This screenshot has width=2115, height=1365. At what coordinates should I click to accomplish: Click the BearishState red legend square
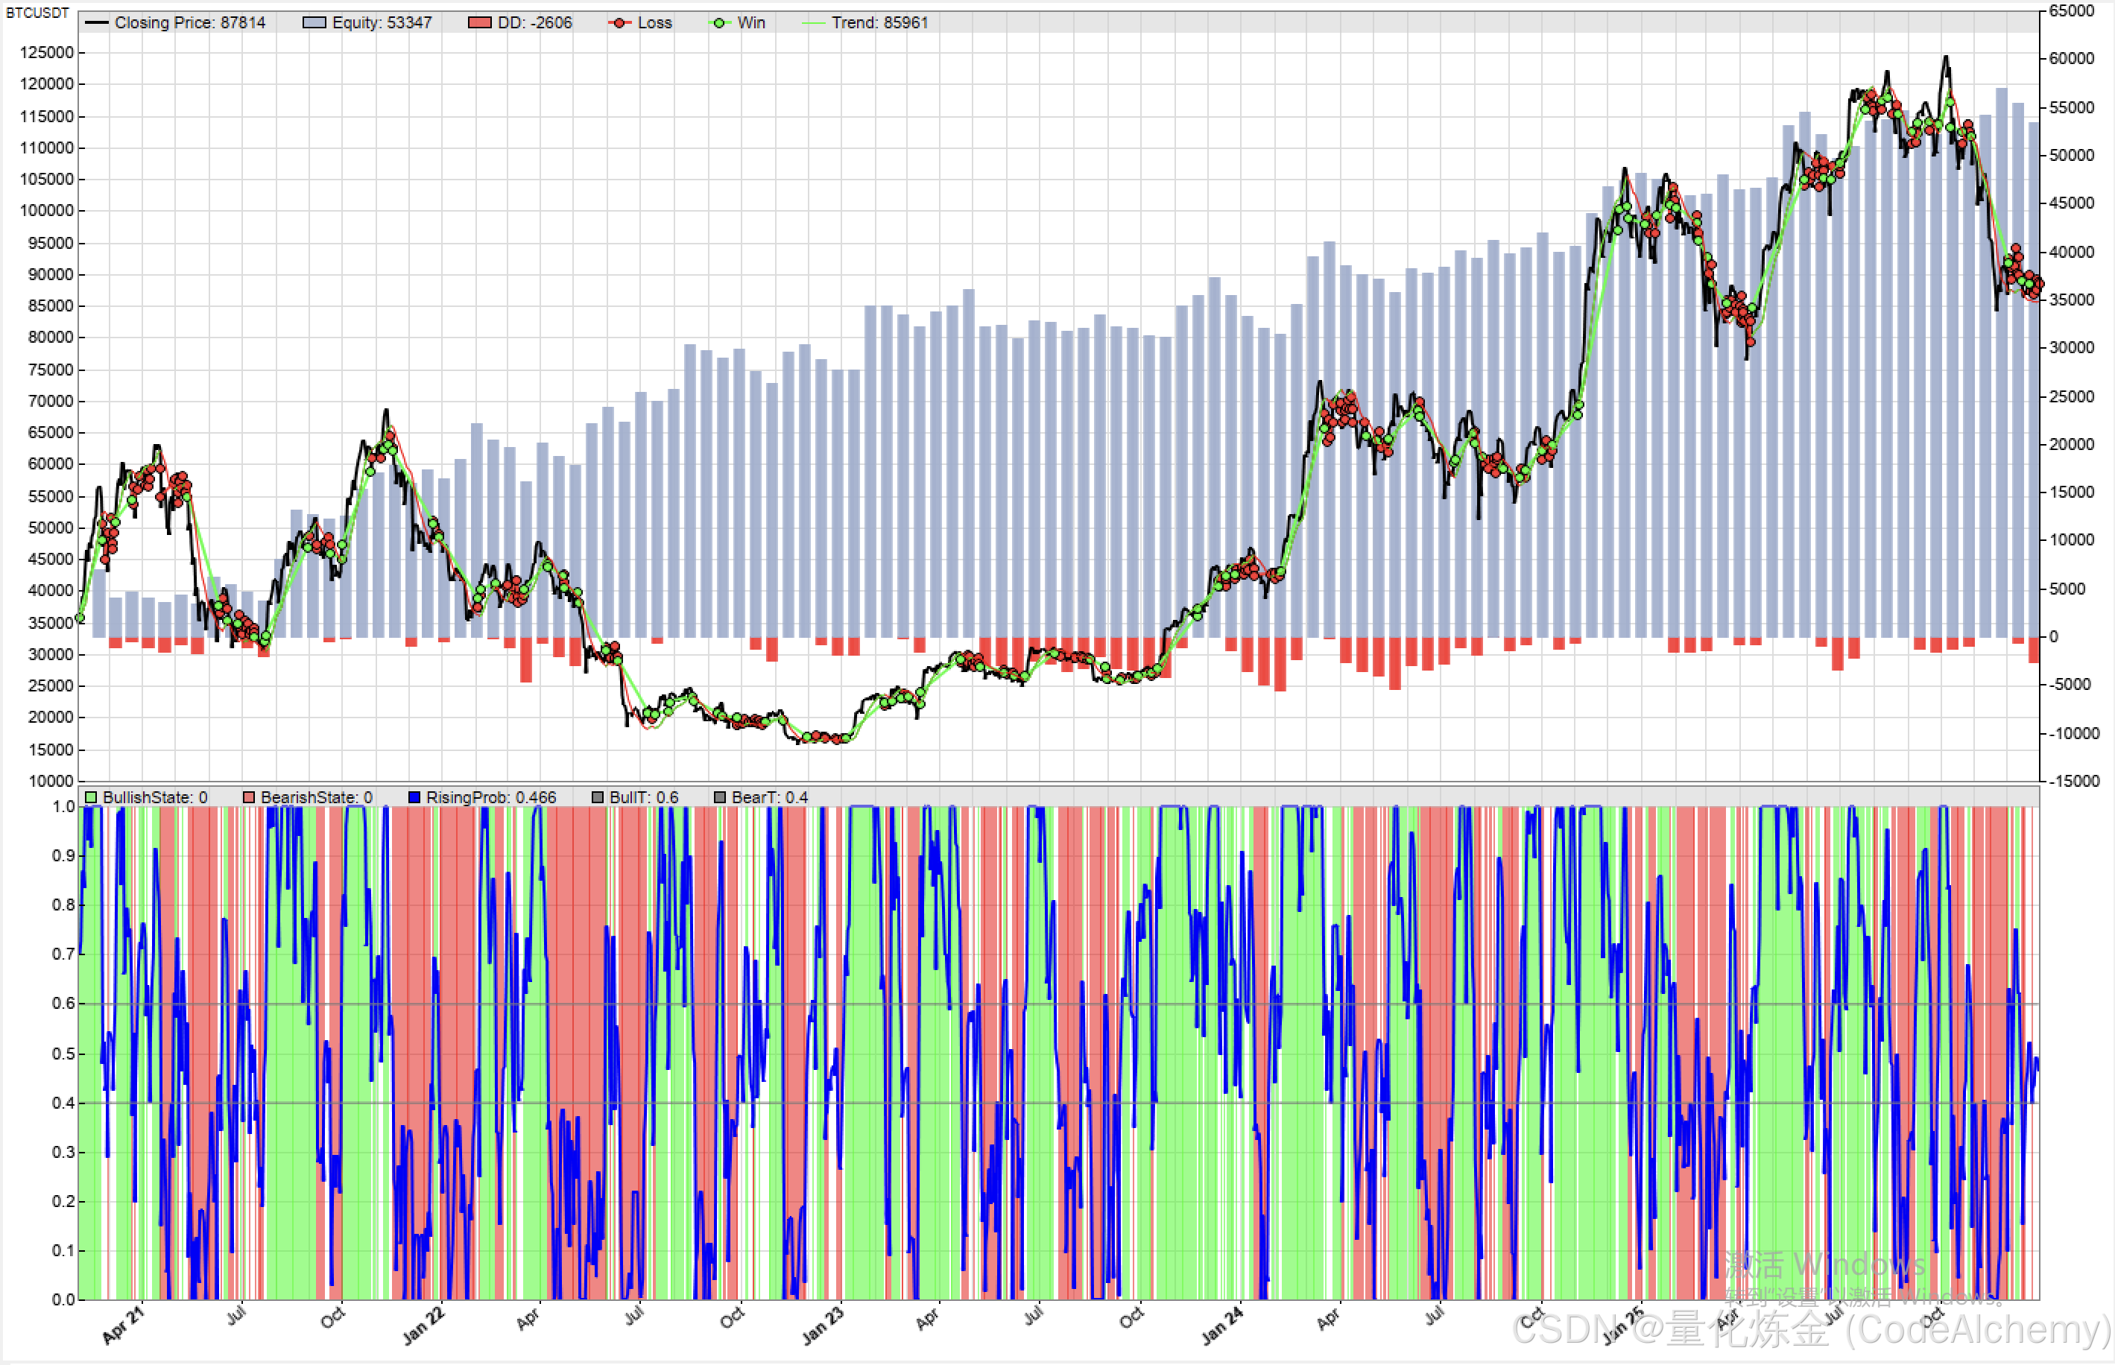click(x=248, y=798)
